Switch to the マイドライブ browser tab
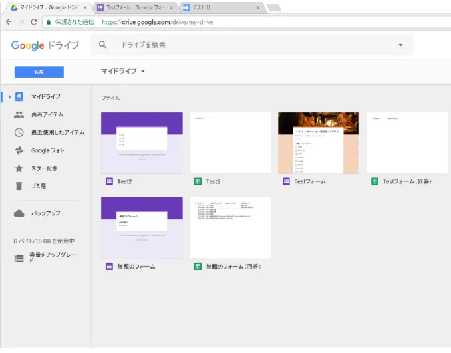This screenshot has height=353, width=451. [x=47, y=7]
